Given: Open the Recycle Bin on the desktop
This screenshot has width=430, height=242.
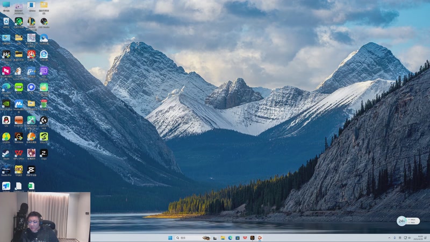Looking at the screenshot, I should pyautogui.click(x=6, y=22).
